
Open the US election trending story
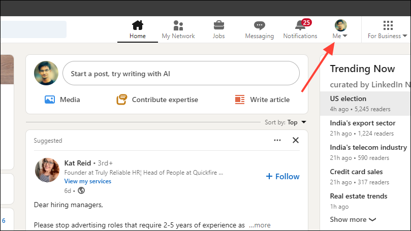(x=348, y=98)
